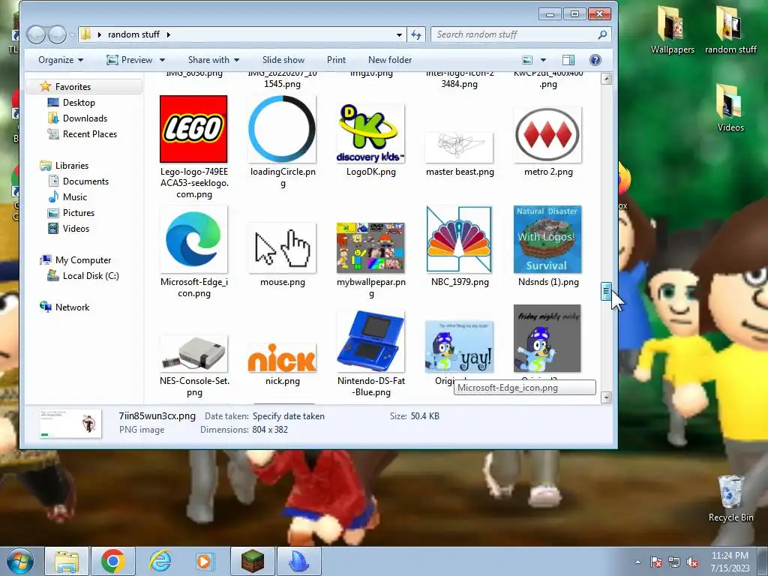Toggle the preview pane icon
Image resolution: width=768 pixels, height=576 pixels.
[568, 60]
